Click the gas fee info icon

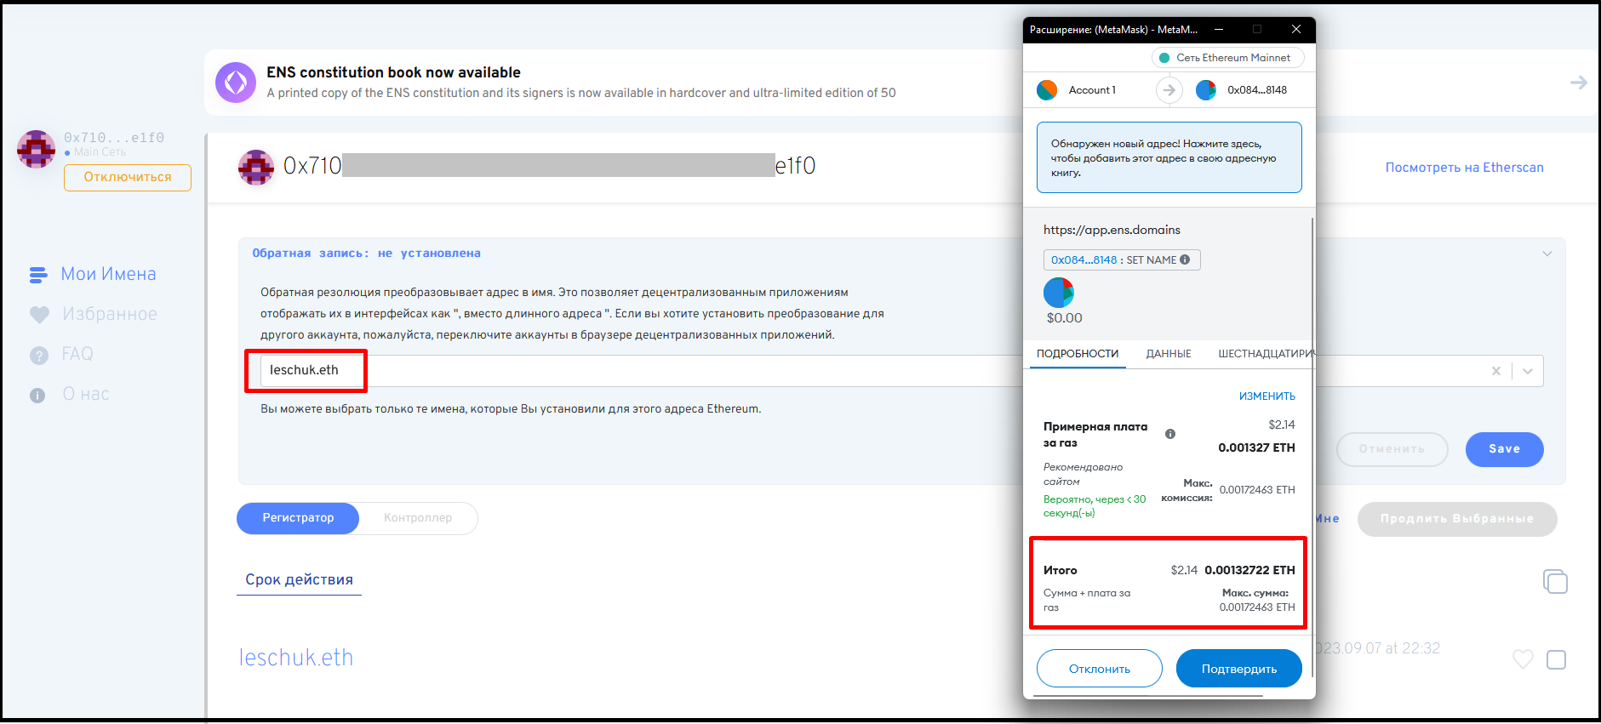coord(1170,434)
